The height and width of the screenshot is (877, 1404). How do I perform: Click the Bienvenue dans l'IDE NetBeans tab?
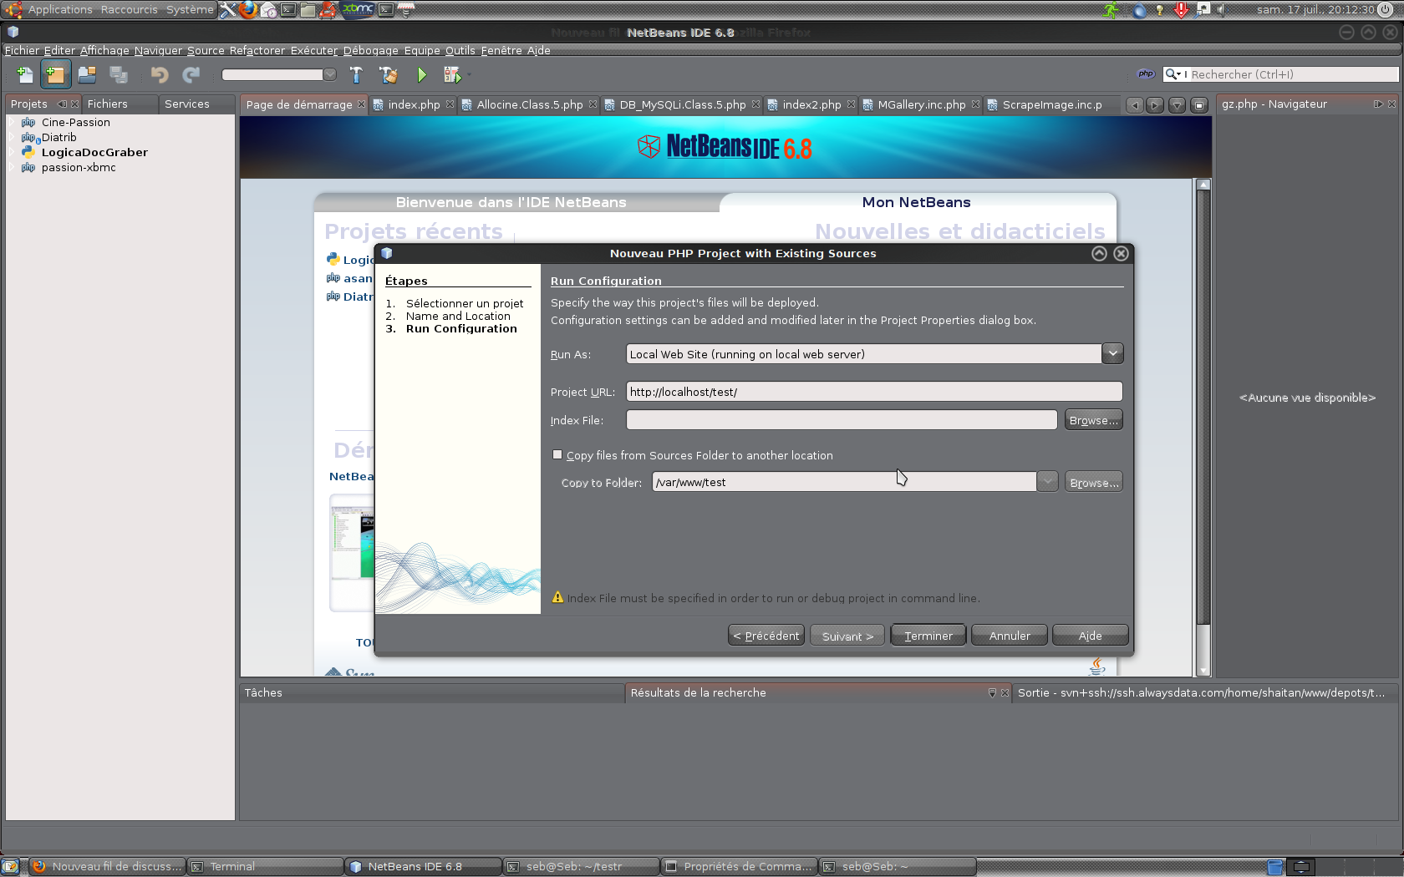point(511,202)
